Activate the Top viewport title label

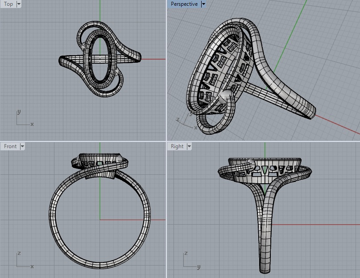point(8,4)
